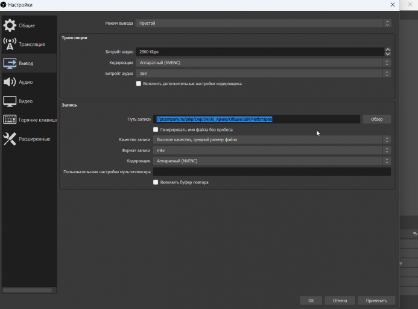Click the Обзор browse button

376,119
